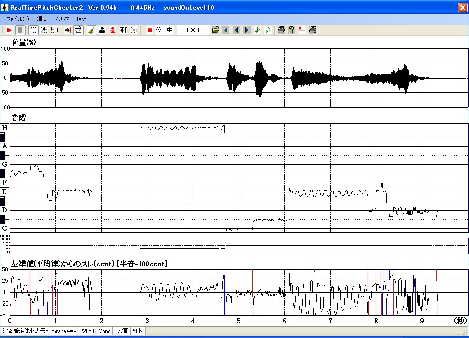This screenshot has width=469, height=338.
Task: Click the black person silhouette icon
Action: click(x=102, y=30)
